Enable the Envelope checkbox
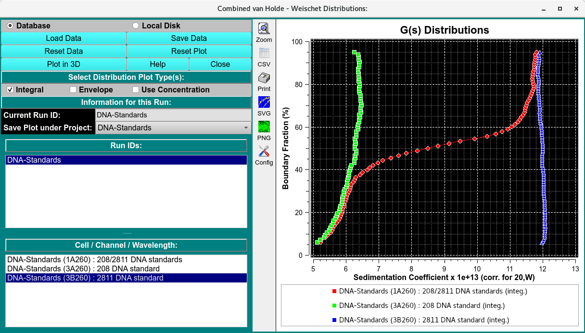Screen dimensions: 585x333 pyautogui.click(x=73, y=90)
